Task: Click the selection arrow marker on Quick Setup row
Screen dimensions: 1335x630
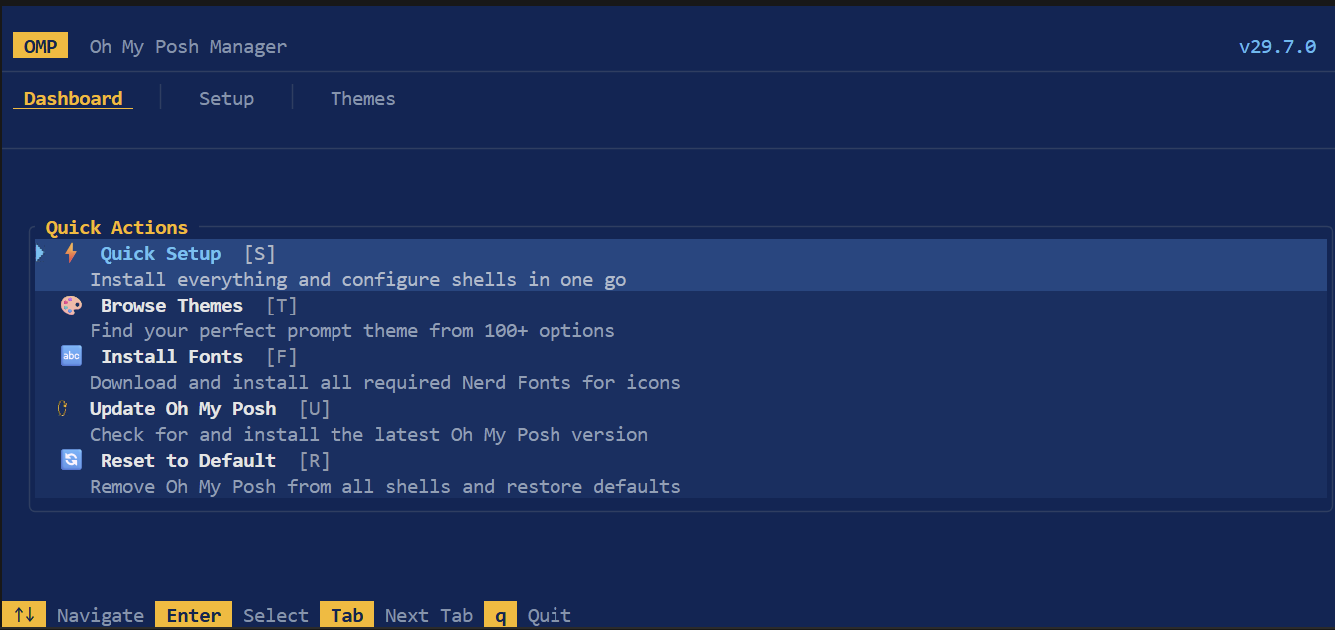Action: (39, 253)
